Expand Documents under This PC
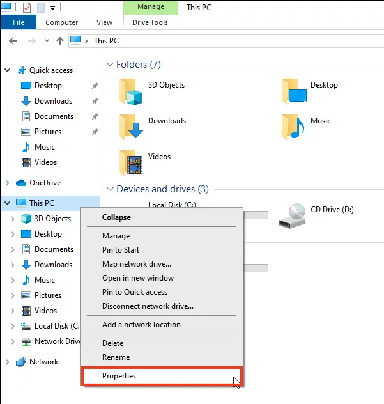This screenshot has height=404, width=384. (12, 249)
